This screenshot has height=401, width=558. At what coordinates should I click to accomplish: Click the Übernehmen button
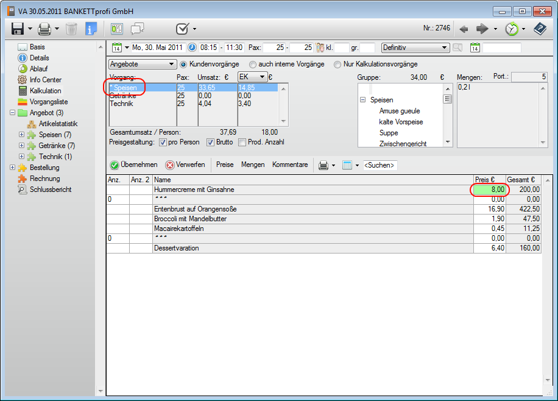[134, 165]
